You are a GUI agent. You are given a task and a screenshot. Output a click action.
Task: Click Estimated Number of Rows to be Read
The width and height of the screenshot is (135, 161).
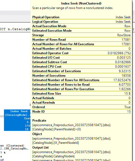(x=61, y=85)
